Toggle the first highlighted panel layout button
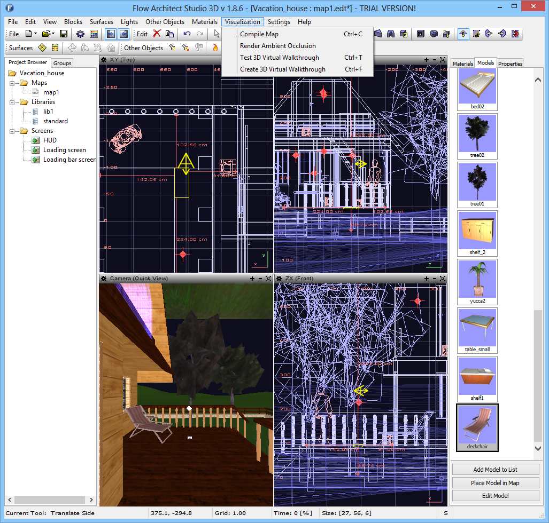 (x=110, y=34)
